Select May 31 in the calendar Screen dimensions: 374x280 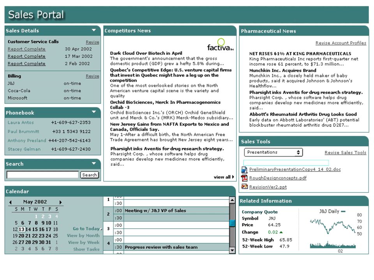48,242
